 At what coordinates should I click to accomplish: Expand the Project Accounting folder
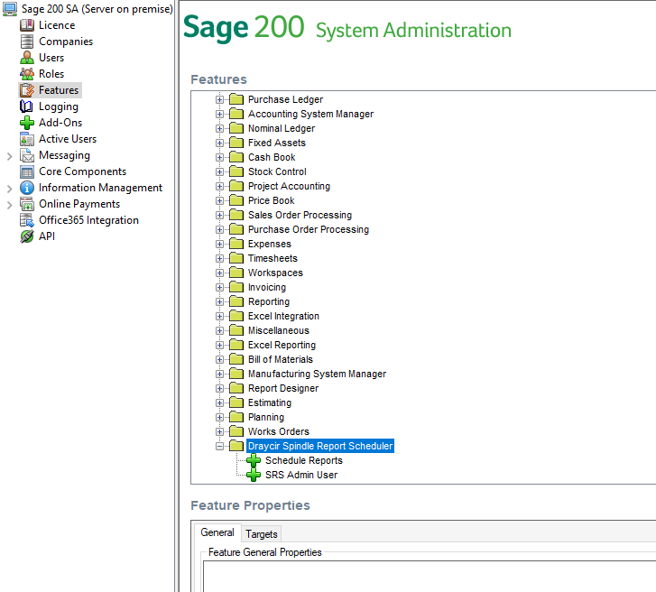tap(219, 186)
